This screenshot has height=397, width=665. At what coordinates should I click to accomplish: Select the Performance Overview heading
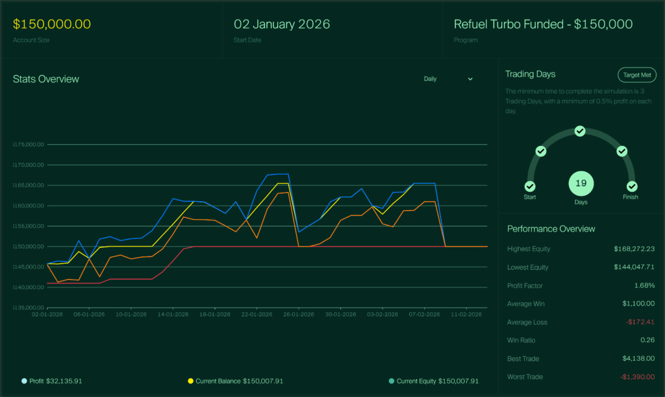(551, 228)
